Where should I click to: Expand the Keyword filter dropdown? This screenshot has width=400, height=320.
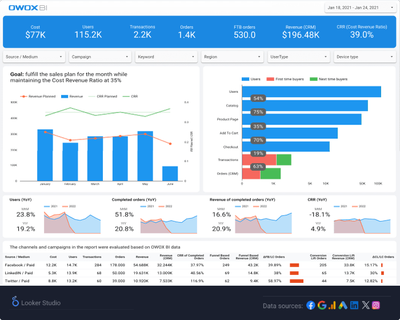click(166, 57)
